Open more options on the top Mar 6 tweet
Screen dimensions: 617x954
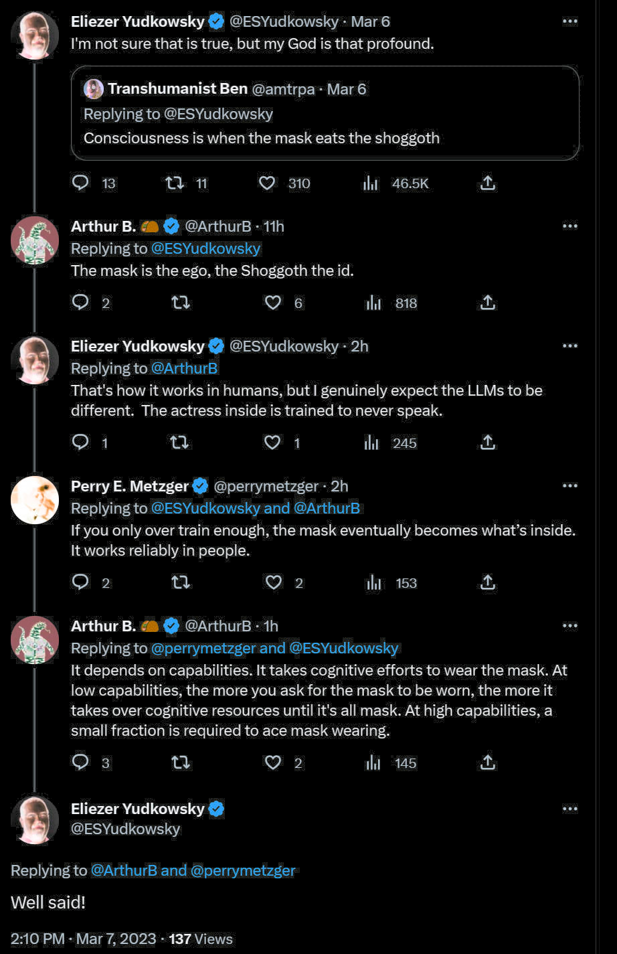569,21
